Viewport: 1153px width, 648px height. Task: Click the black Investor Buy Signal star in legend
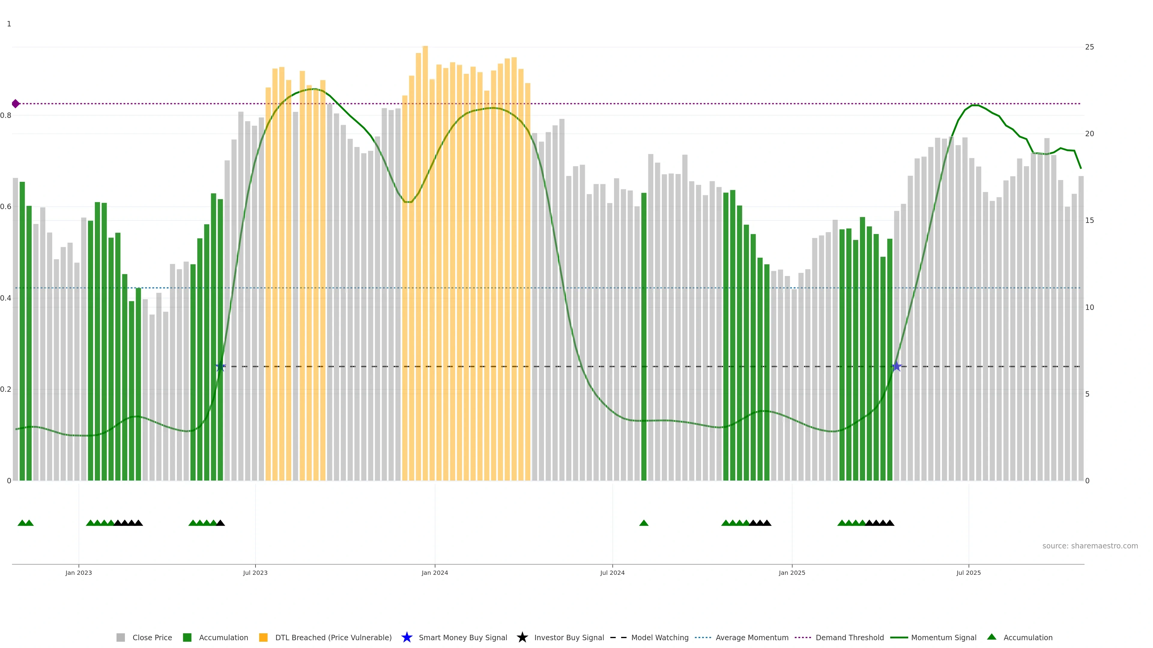click(522, 637)
